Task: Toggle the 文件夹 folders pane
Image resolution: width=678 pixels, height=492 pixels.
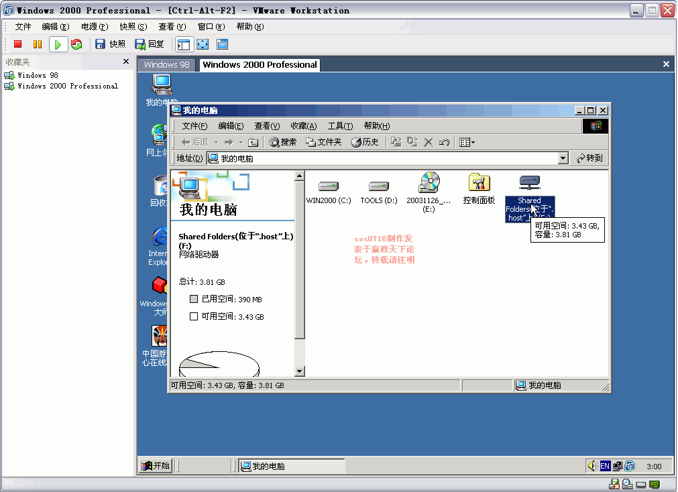Action: click(323, 142)
